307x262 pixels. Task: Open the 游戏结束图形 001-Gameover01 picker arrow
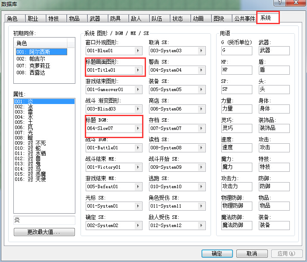[x=138, y=89]
